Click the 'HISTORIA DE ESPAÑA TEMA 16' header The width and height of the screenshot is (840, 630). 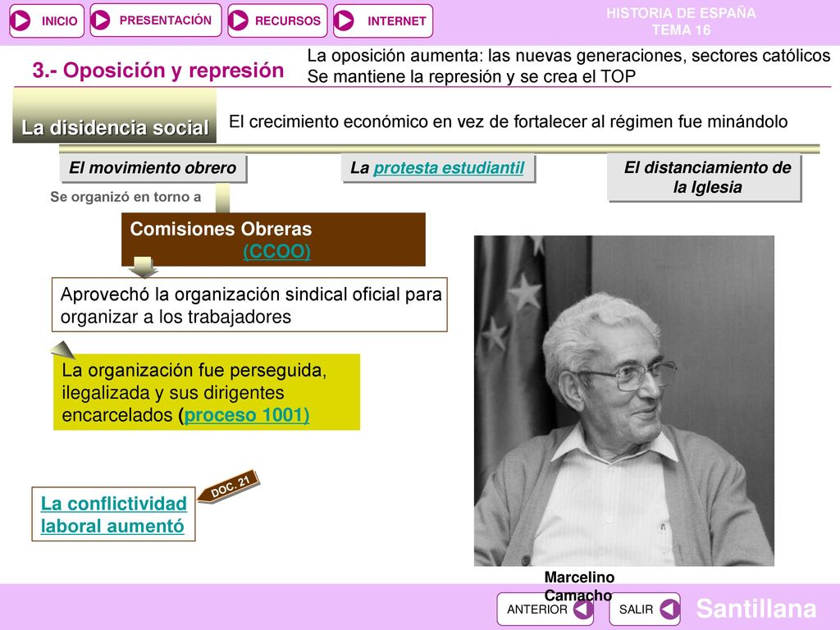point(681,21)
